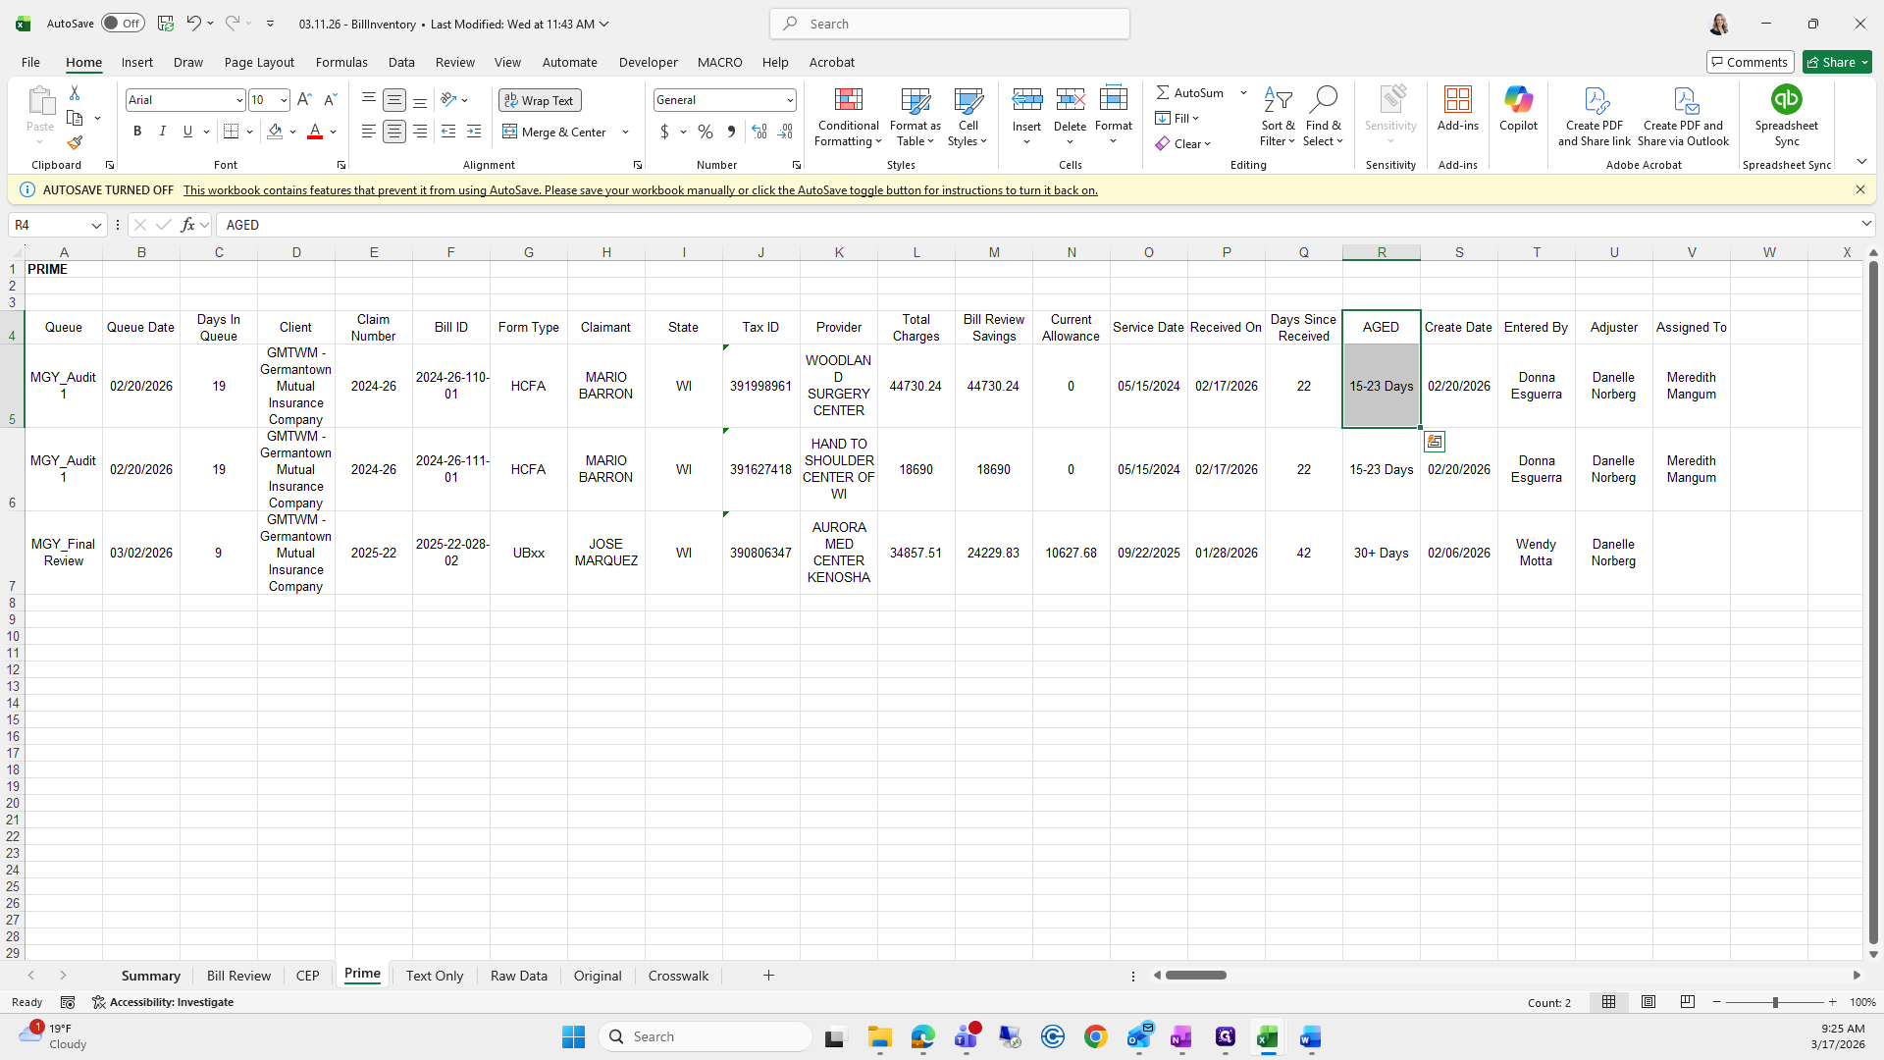Screen dimensions: 1884x1060
Task: Toggle bold formatting
Action: tap(137, 132)
